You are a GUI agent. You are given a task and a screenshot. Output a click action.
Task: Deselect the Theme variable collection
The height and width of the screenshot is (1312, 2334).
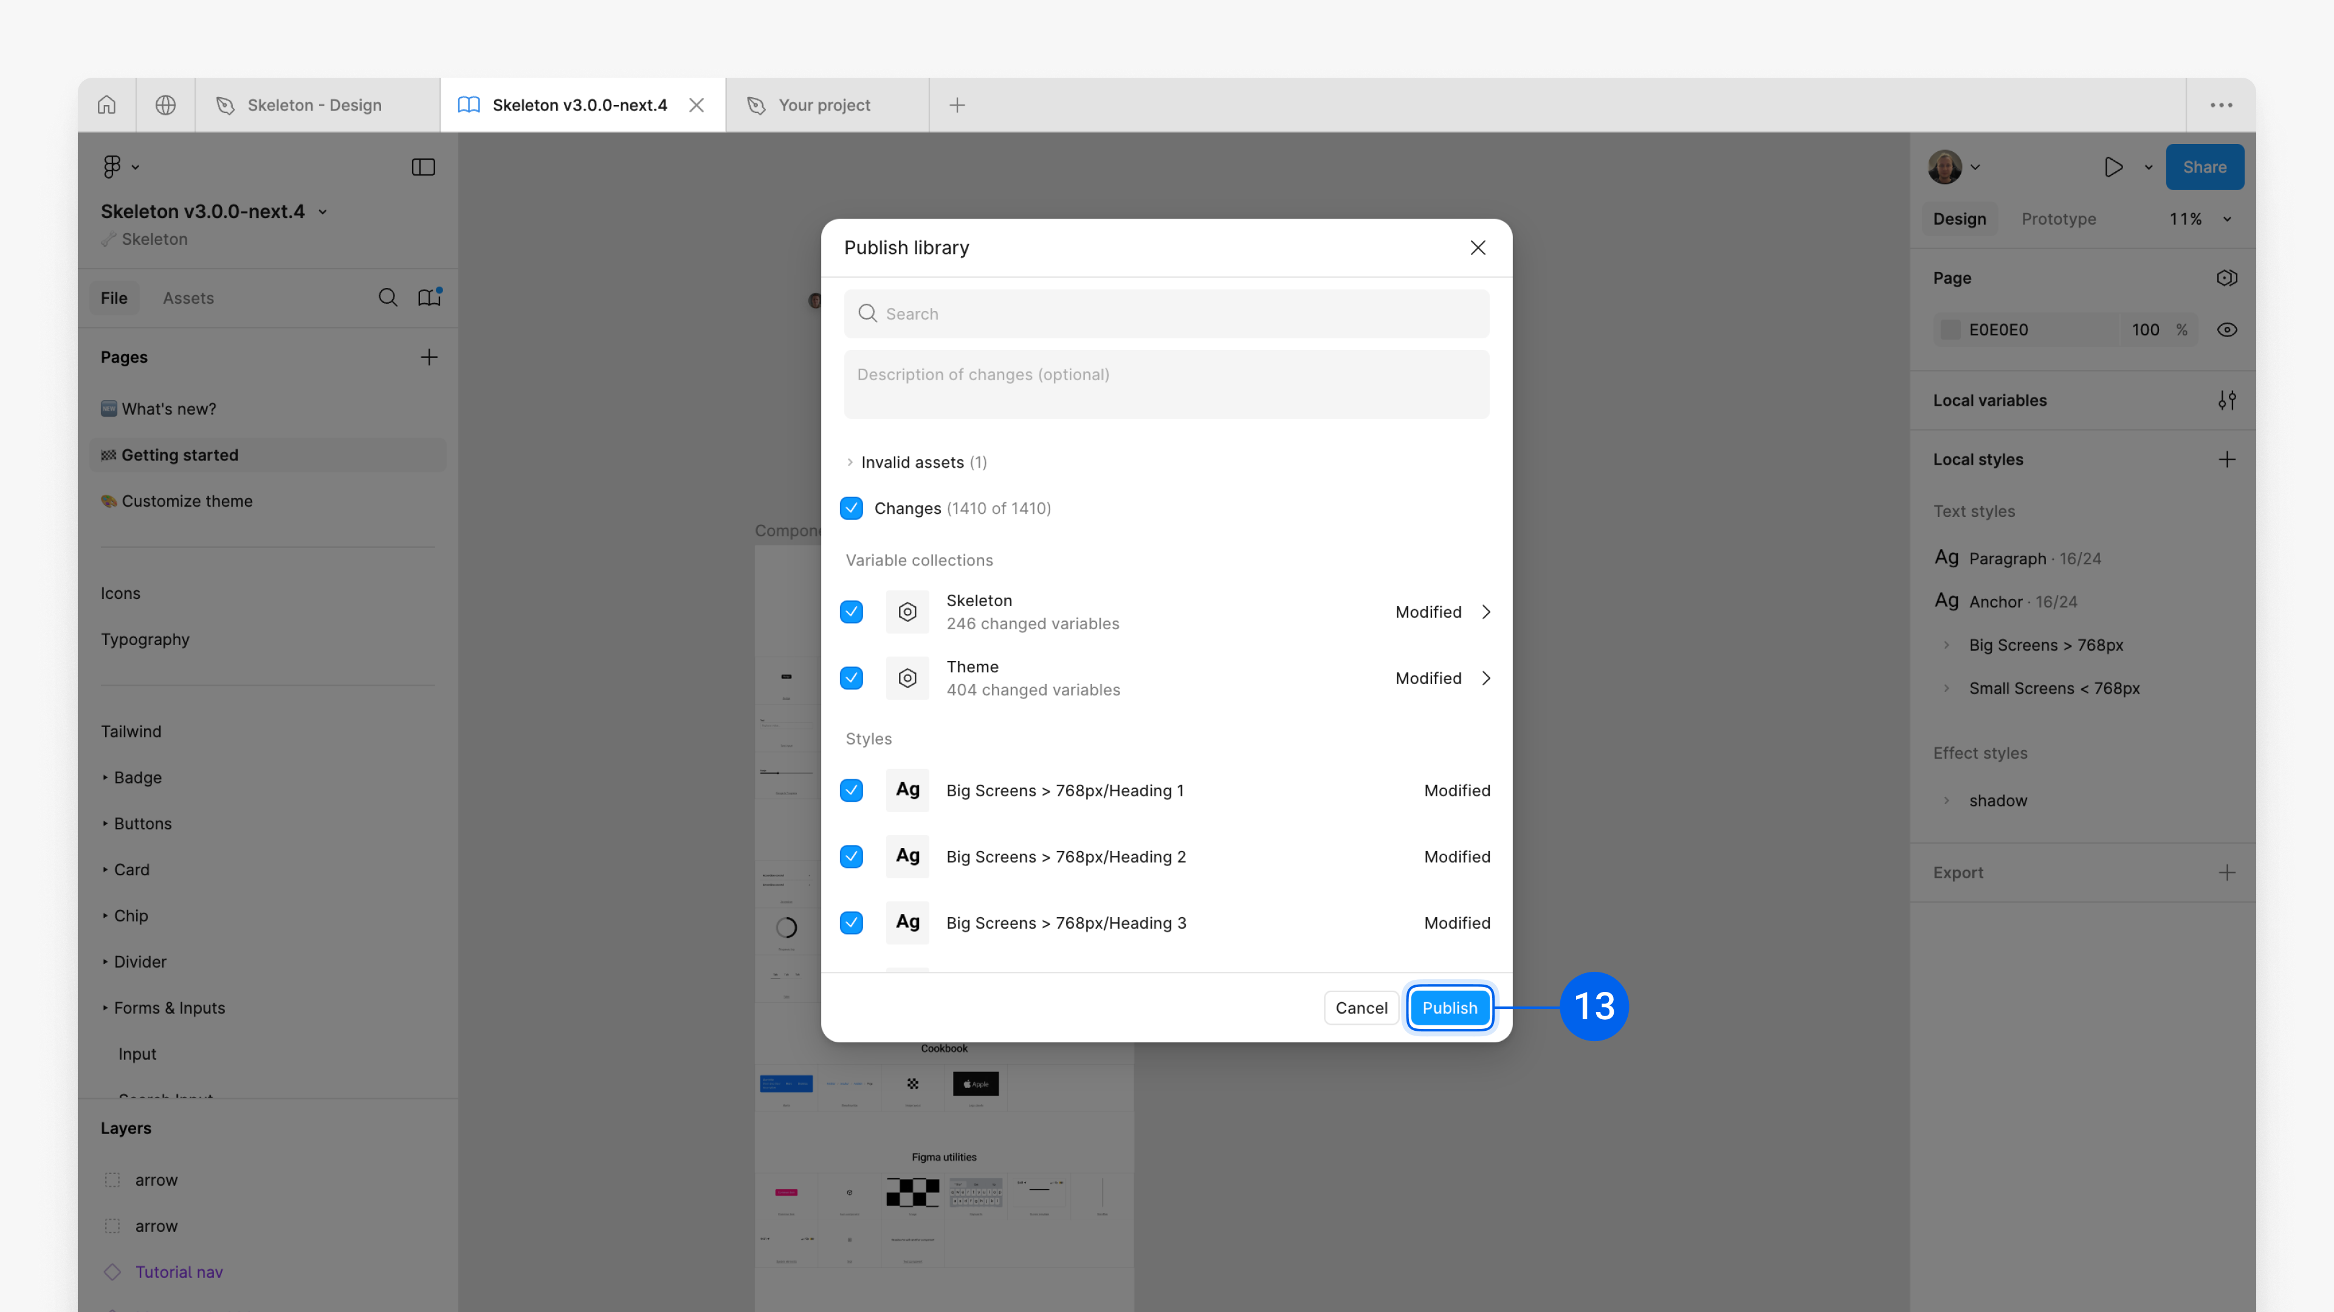pyautogui.click(x=851, y=677)
